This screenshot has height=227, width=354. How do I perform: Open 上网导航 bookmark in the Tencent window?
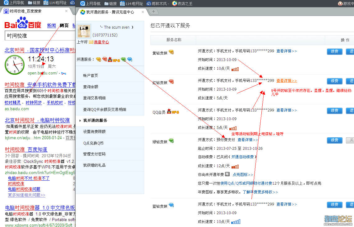point(90,4)
